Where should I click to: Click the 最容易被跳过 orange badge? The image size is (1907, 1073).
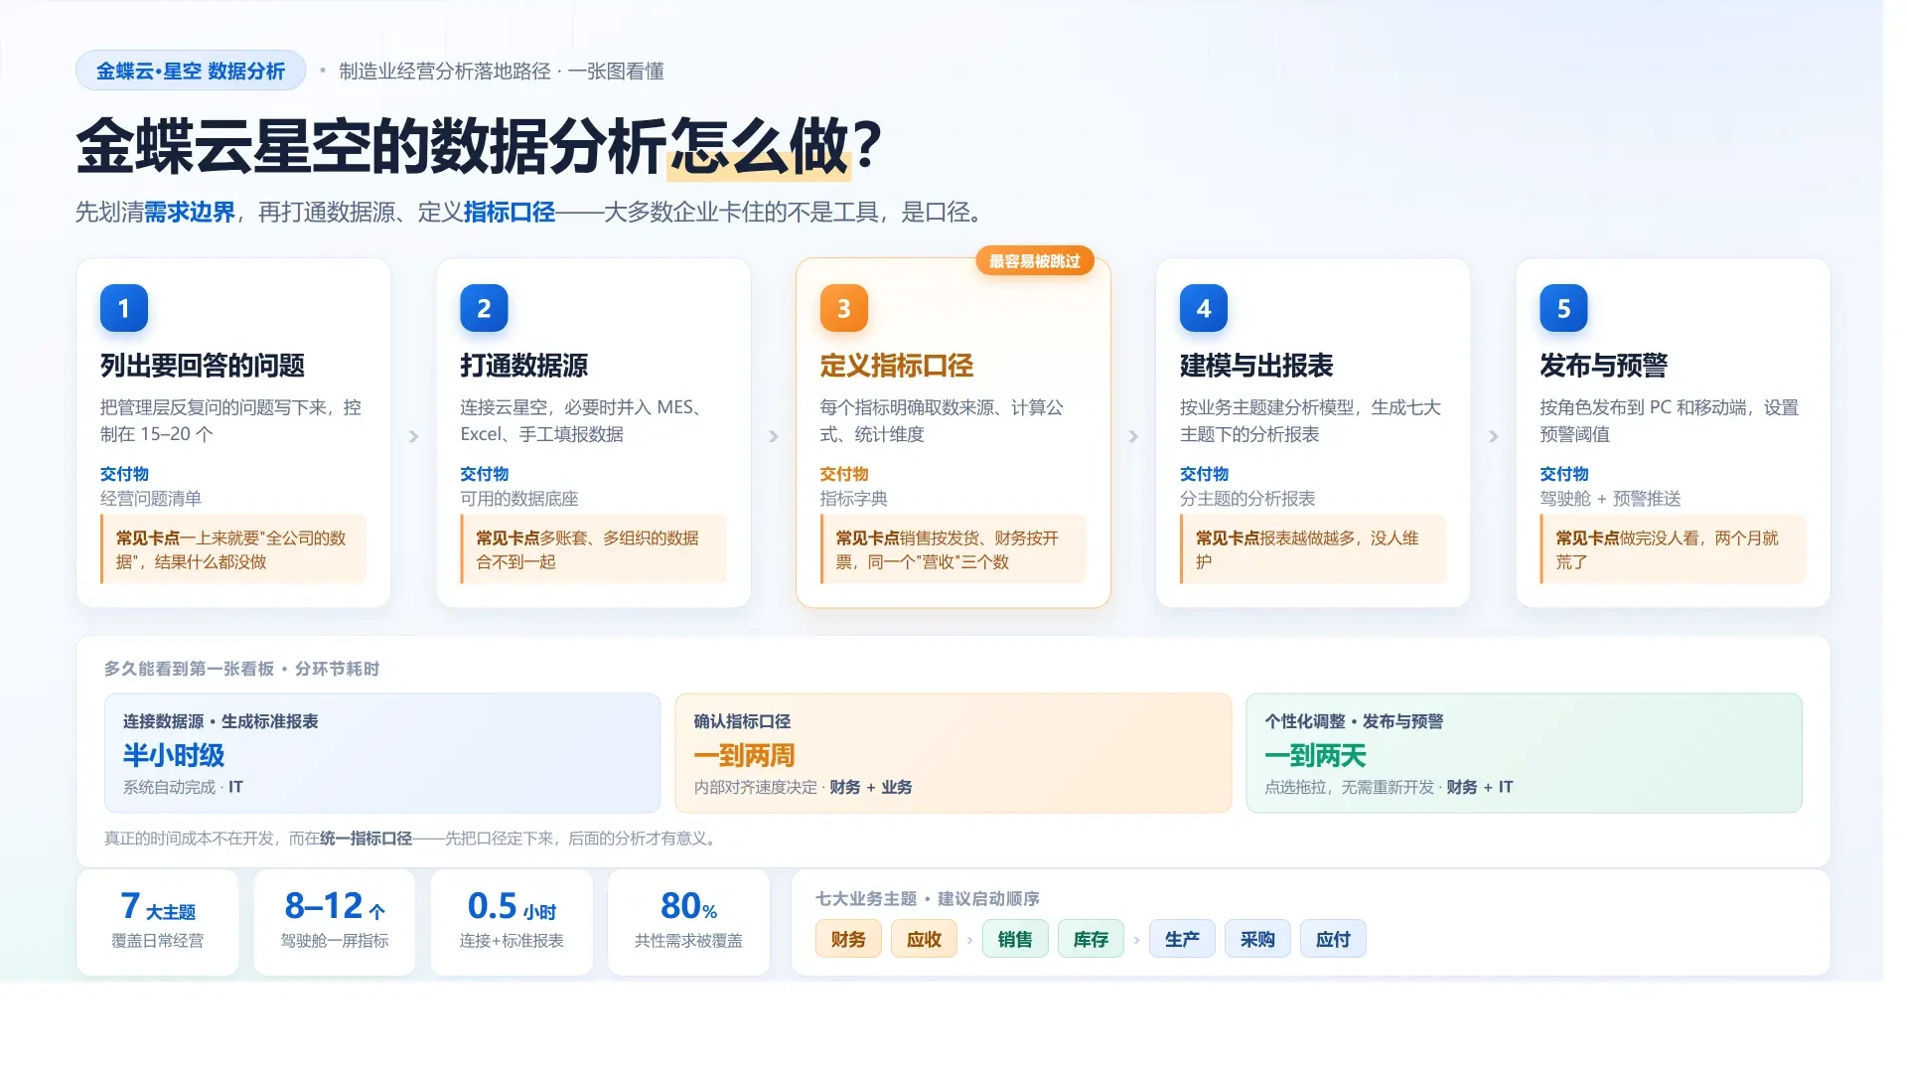point(1034,261)
